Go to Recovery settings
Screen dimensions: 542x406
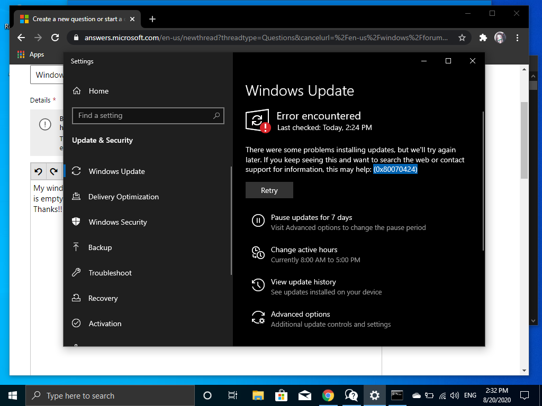[103, 298]
